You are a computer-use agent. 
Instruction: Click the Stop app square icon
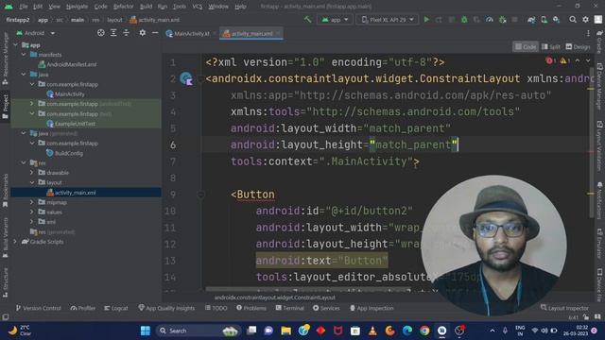point(514,19)
